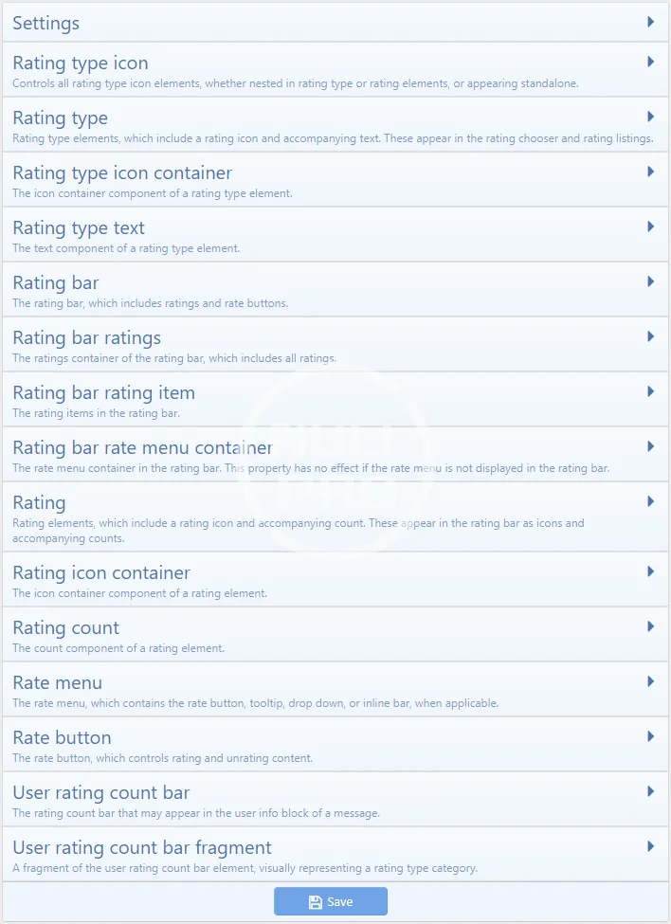Click the Rating count description text
671x924 pixels.
pyautogui.click(x=118, y=649)
